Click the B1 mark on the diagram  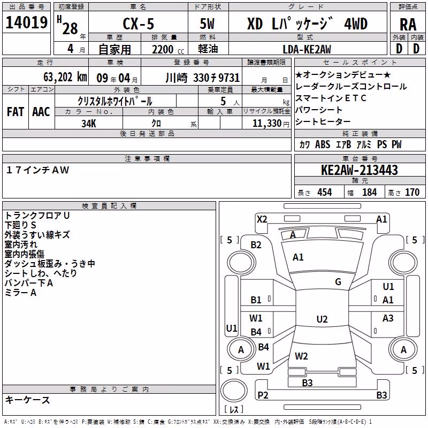[256, 300]
